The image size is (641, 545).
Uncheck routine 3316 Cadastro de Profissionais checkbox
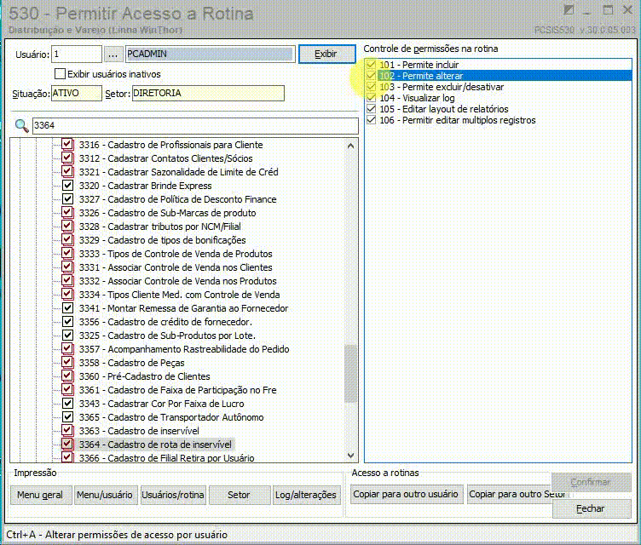67,144
